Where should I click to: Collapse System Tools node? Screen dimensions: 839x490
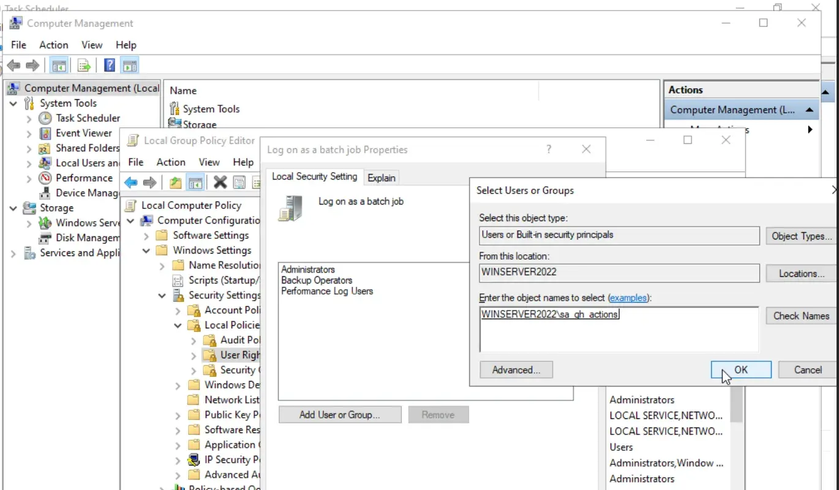(x=13, y=104)
